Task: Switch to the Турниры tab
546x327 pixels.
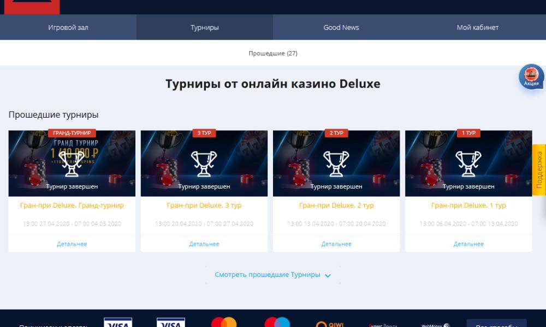Action: pos(205,27)
